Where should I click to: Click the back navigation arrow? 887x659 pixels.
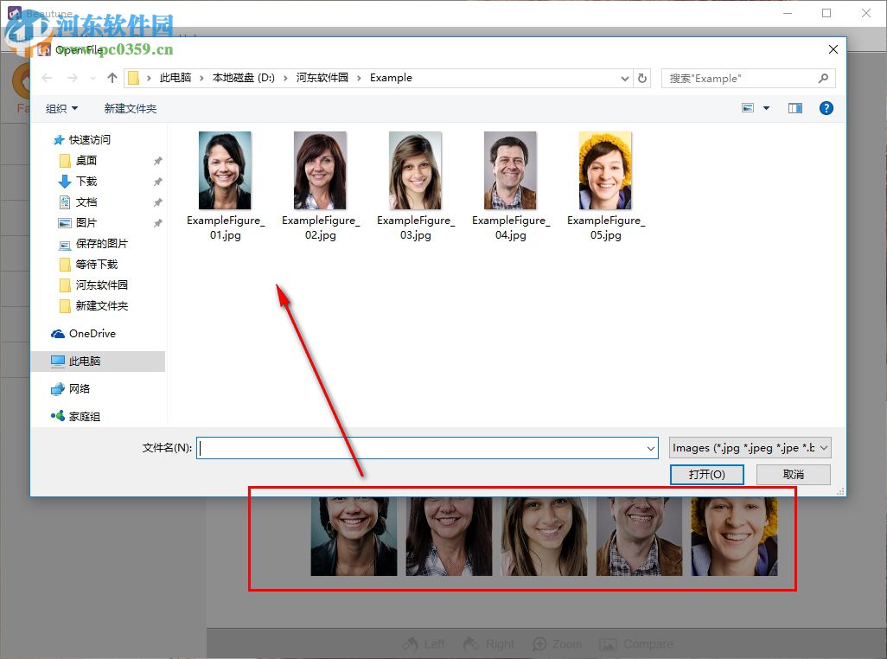pyautogui.click(x=47, y=78)
